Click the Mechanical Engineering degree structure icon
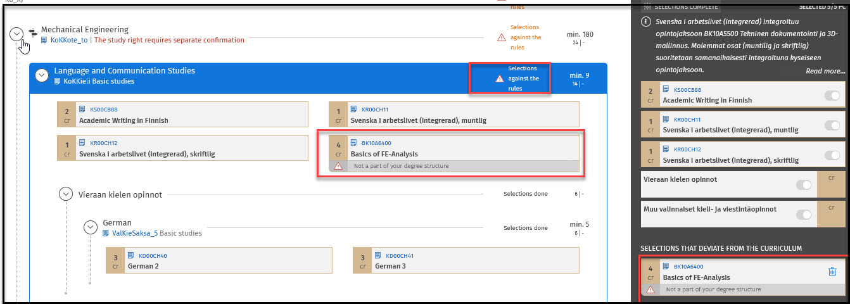 (33, 33)
